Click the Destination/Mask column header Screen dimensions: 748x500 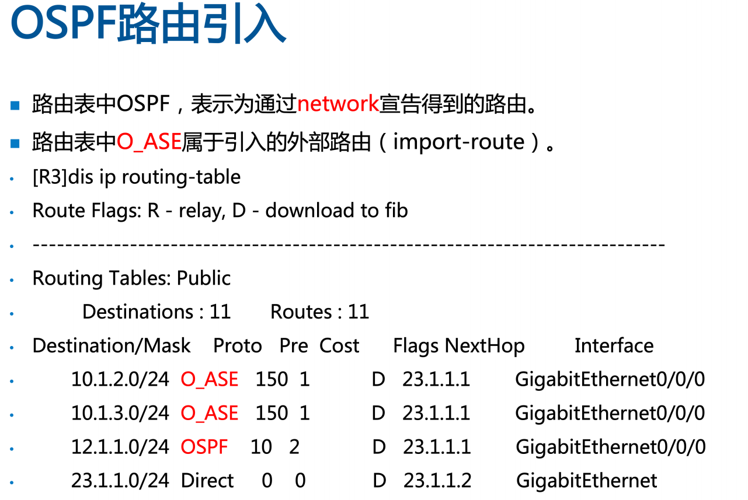click(x=112, y=346)
